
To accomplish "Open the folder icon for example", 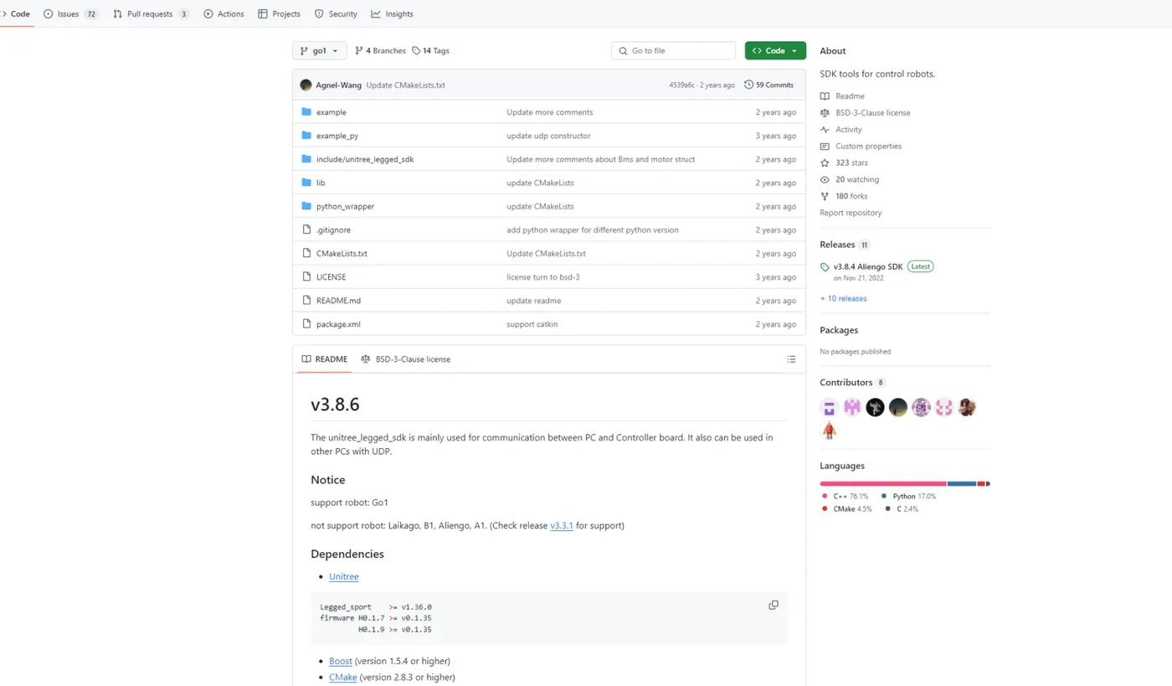I will [306, 112].
